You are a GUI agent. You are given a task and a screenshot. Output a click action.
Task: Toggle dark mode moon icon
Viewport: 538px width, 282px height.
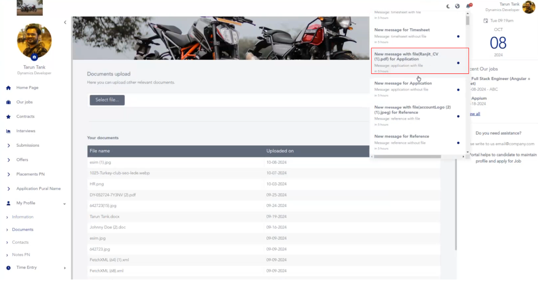(x=448, y=6)
